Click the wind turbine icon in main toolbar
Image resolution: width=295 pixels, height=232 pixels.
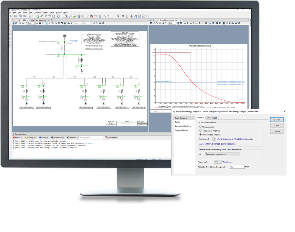point(131,16)
